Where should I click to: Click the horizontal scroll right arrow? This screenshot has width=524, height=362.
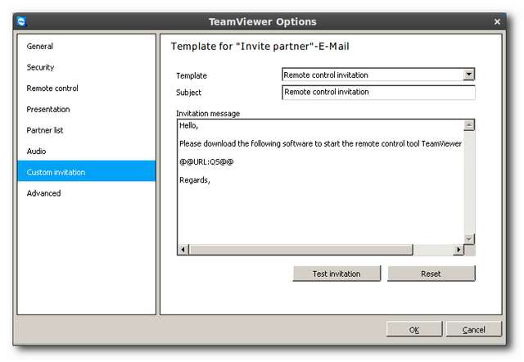coord(458,250)
